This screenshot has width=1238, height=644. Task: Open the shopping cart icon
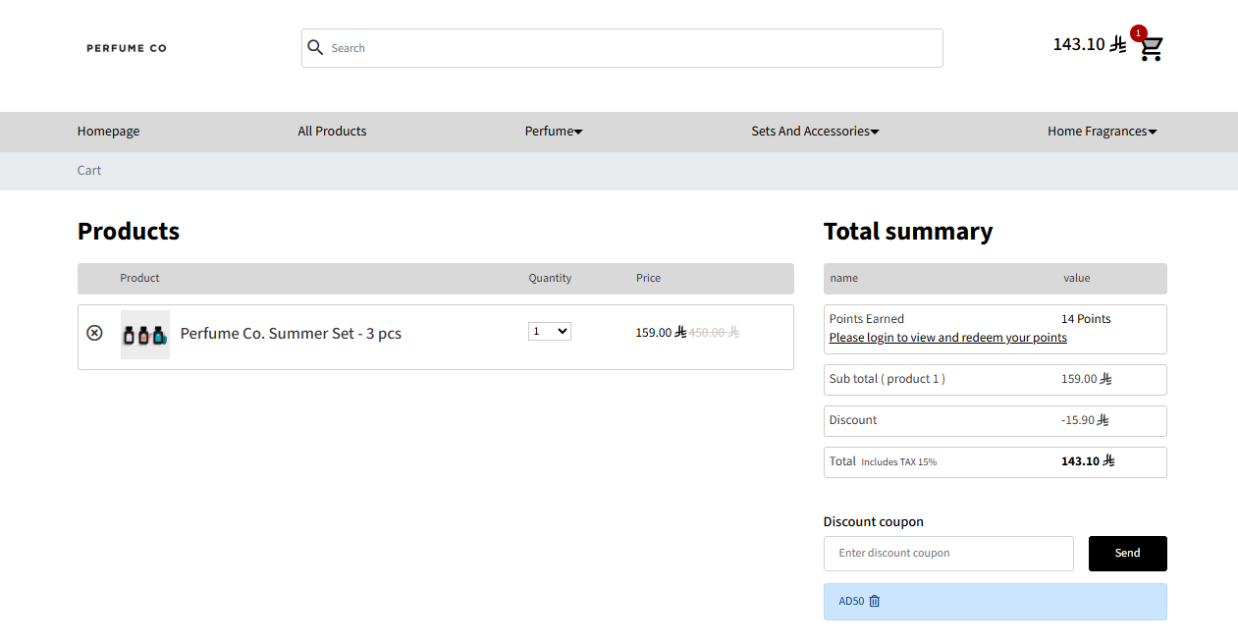1152,49
